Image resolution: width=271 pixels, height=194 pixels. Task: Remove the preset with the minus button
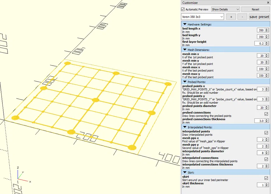[242, 17]
